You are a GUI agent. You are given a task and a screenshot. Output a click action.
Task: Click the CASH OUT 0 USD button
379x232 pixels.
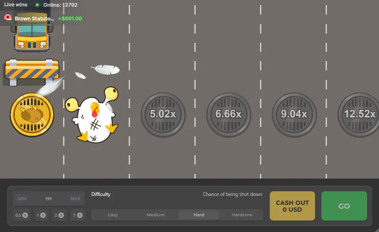(292, 206)
